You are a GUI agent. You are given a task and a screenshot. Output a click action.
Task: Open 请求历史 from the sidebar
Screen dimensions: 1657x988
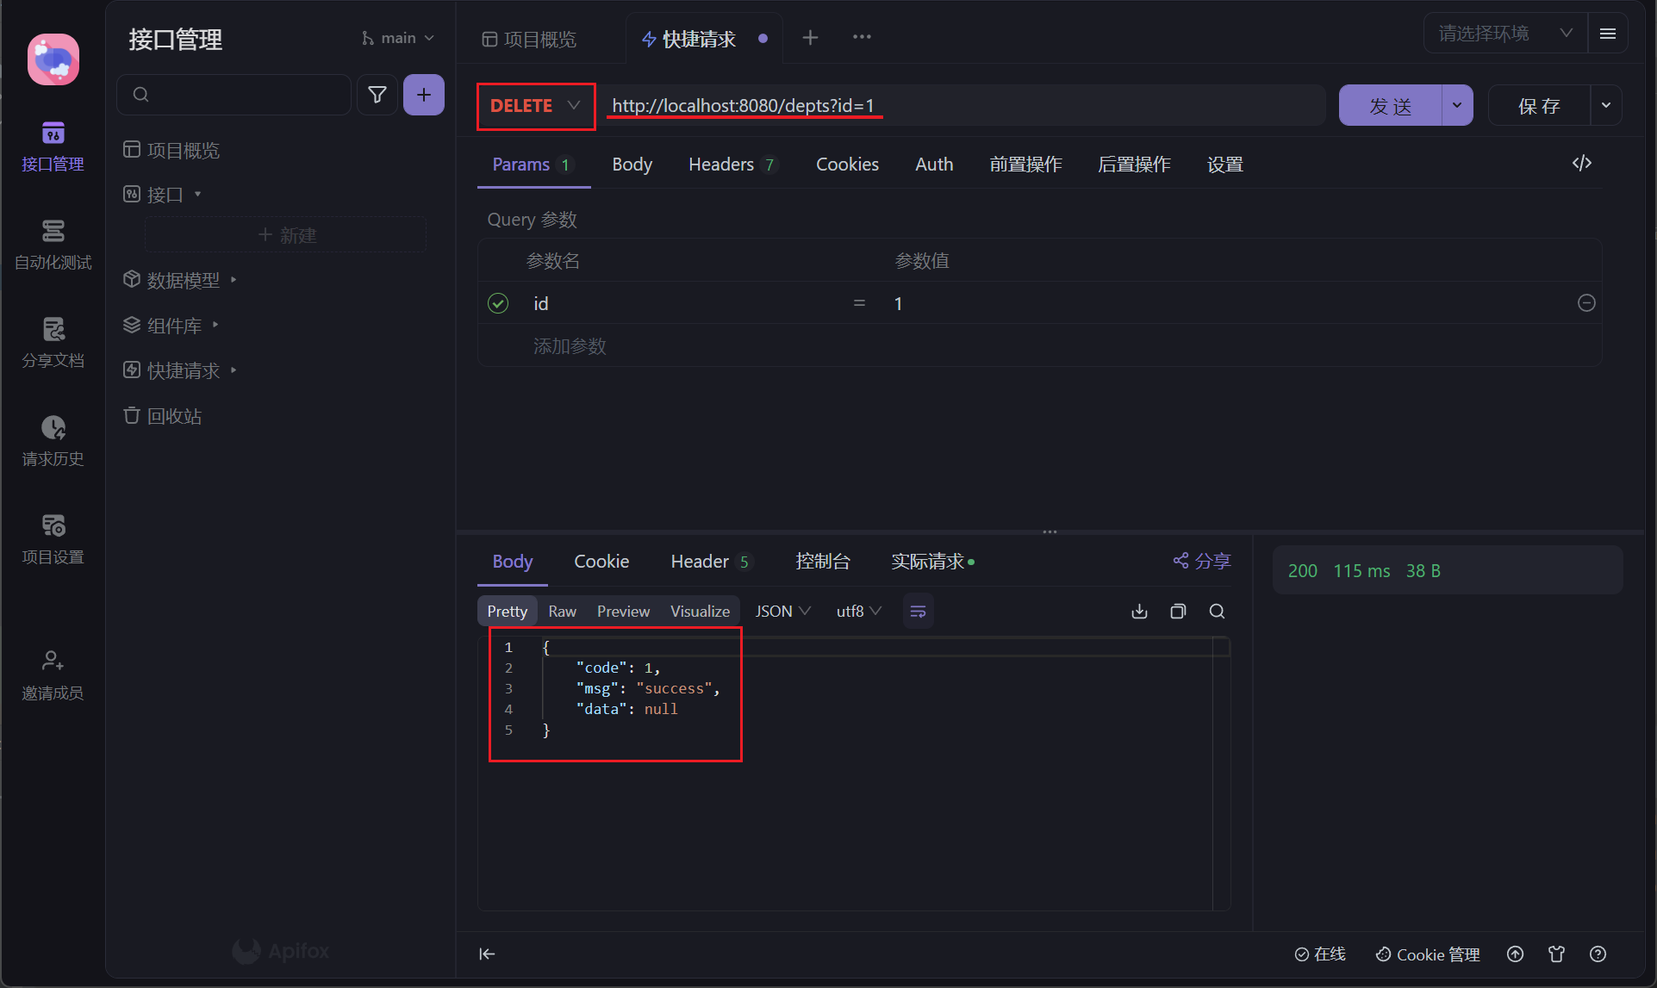[53, 440]
